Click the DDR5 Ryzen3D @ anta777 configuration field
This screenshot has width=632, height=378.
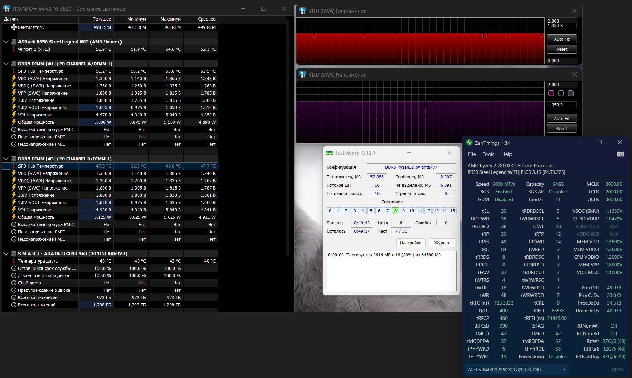(411, 167)
